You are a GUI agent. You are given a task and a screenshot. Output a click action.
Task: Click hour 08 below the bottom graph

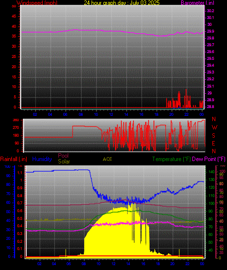point(84,264)
